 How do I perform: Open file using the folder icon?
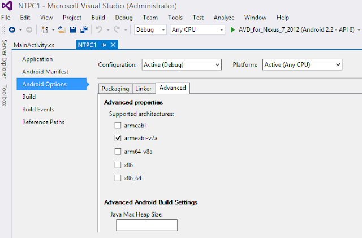62,29
